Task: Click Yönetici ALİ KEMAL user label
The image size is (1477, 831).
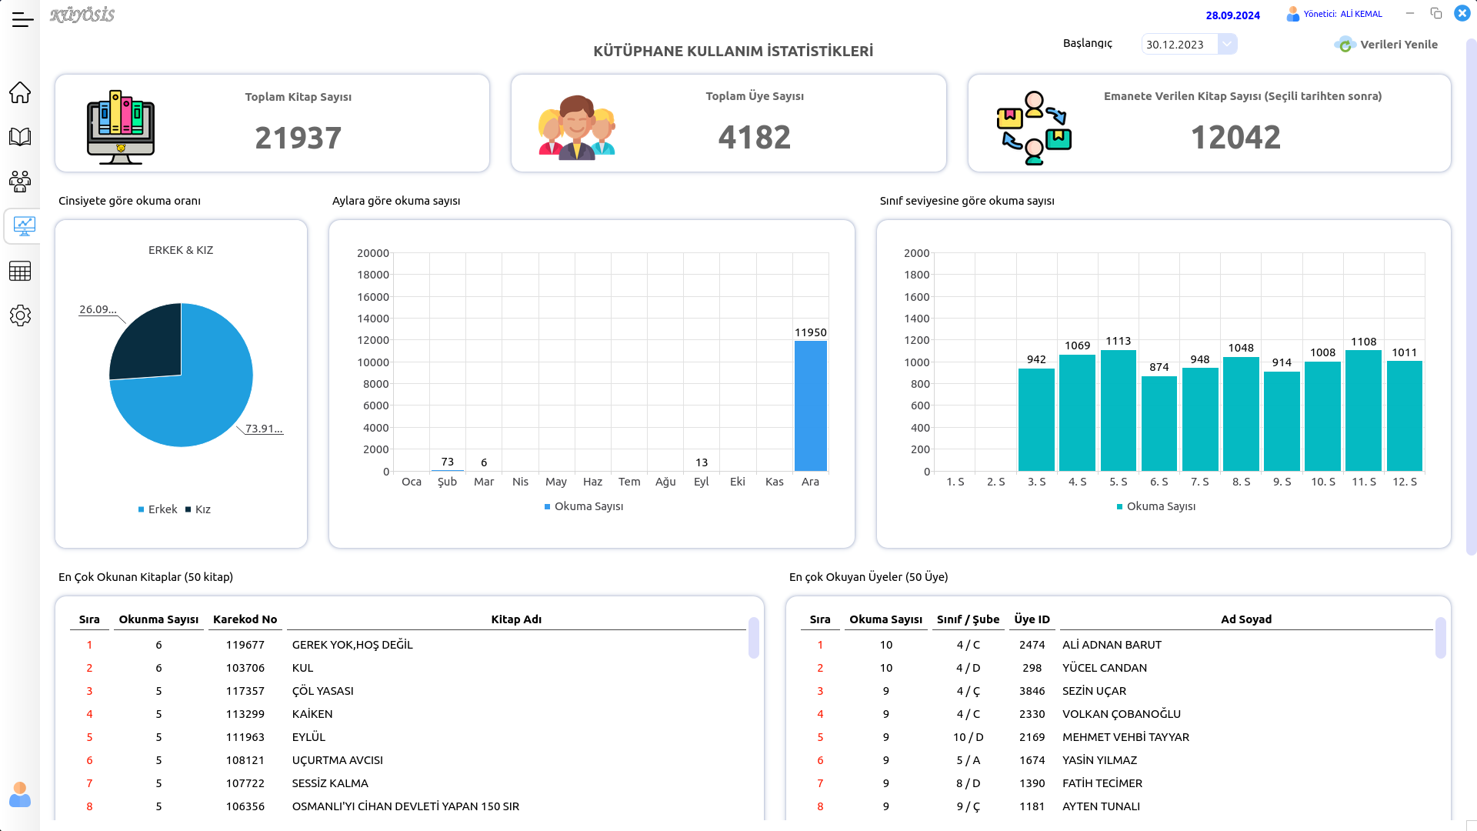Action: click(1342, 14)
